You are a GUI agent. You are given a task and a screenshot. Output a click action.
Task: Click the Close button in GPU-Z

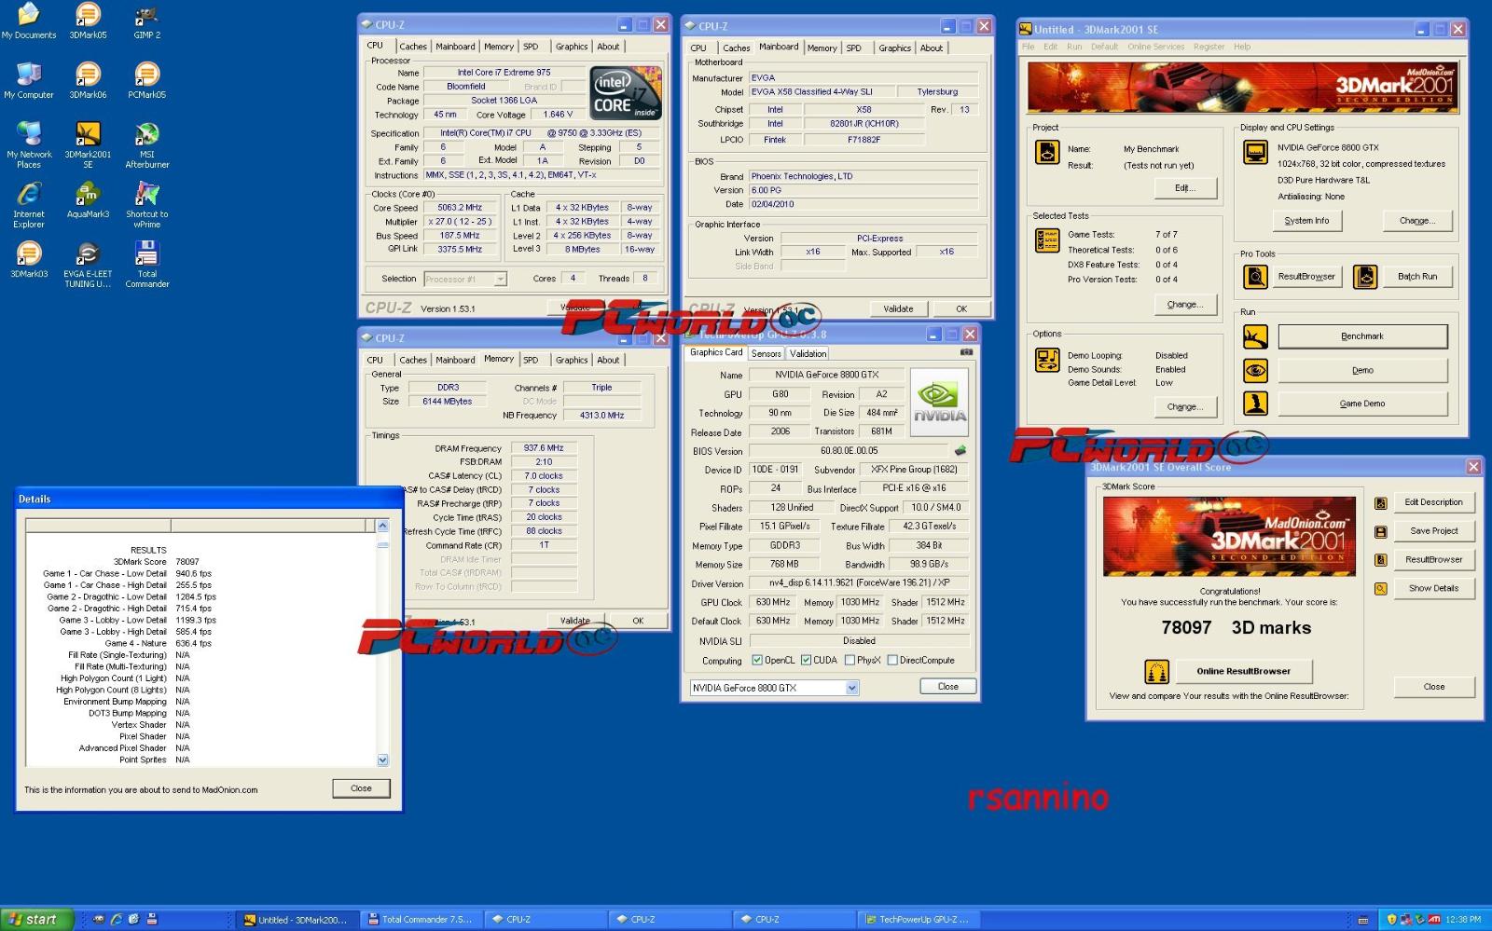point(947,686)
